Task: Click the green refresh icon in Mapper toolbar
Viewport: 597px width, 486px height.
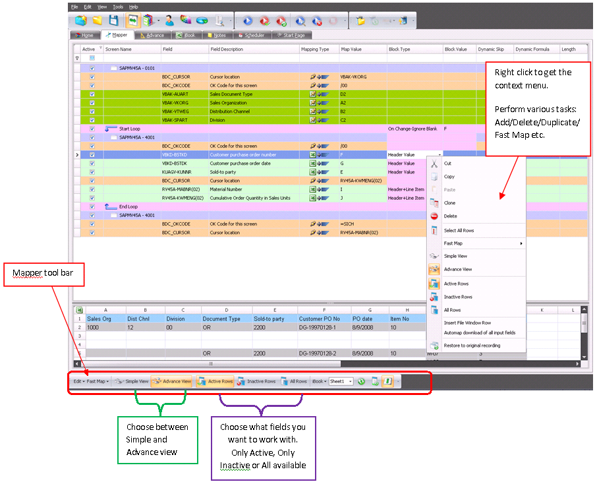Action: tap(362, 381)
